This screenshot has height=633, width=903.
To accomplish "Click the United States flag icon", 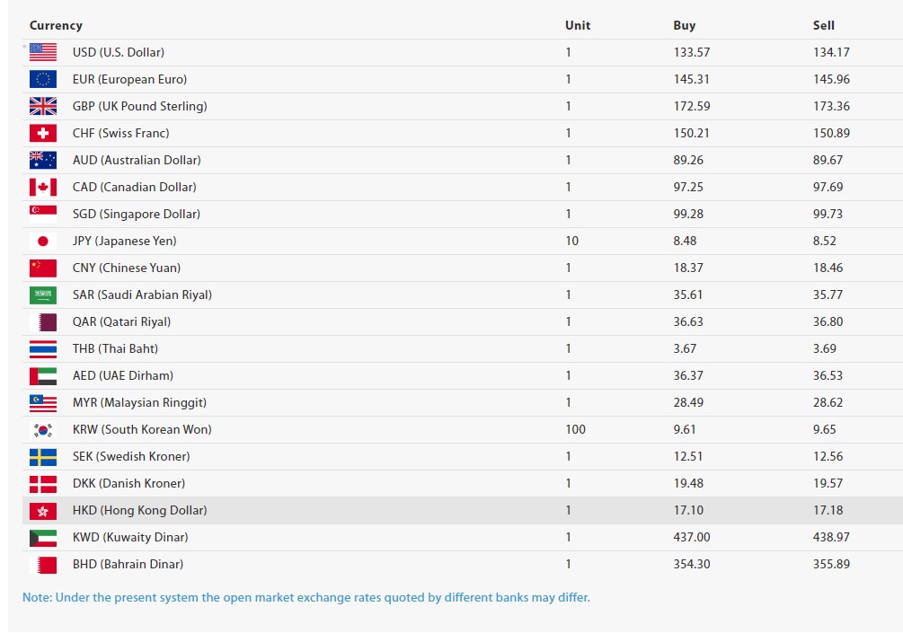I will click(43, 52).
